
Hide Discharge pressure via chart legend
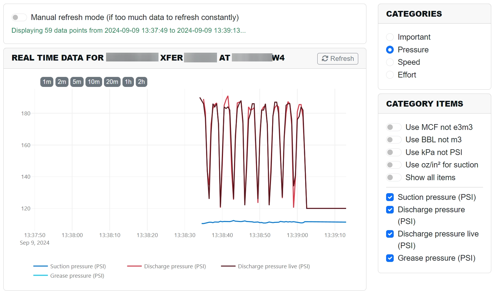[175, 266]
